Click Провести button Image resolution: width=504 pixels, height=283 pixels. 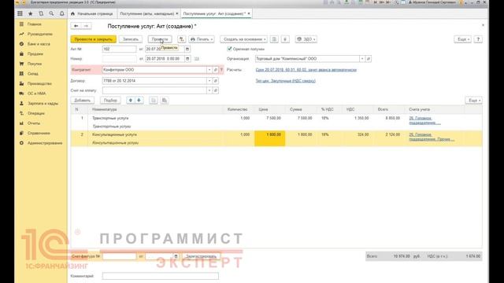pos(160,39)
